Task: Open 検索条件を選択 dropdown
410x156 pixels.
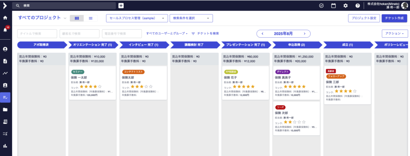Action: click(191, 18)
